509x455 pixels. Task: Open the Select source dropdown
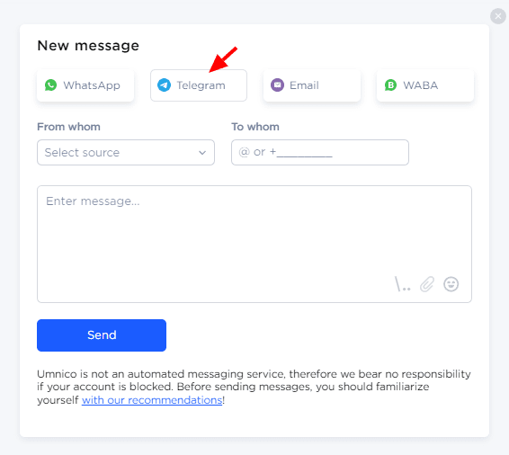126,153
